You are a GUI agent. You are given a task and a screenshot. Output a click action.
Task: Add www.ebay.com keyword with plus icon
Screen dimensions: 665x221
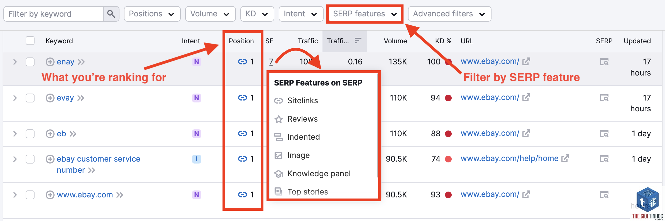50,195
